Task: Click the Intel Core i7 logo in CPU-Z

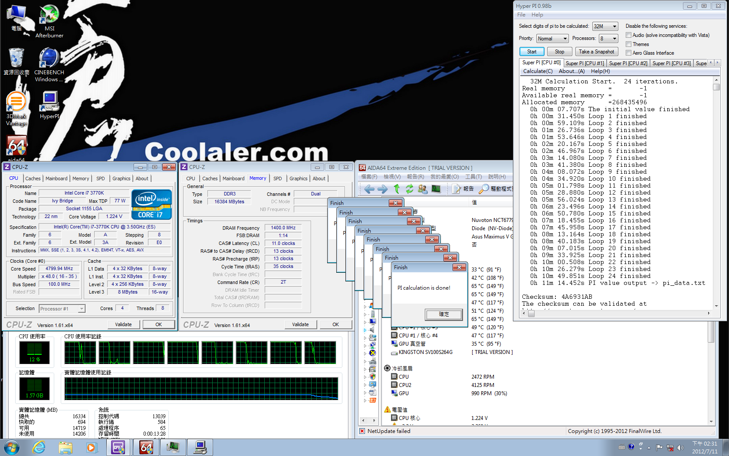Action: (x=151, y=204)
